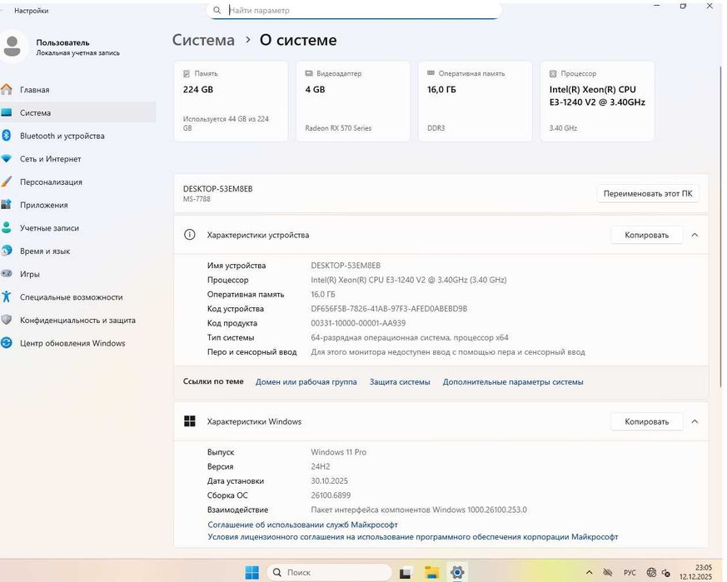
Task: Click the version value 24H2
Action: coord(321,466)
